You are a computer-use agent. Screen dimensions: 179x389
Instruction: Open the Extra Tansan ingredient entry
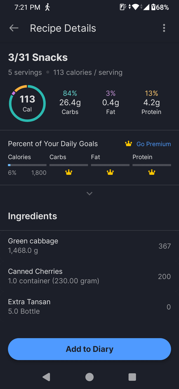tap(89, 306)
